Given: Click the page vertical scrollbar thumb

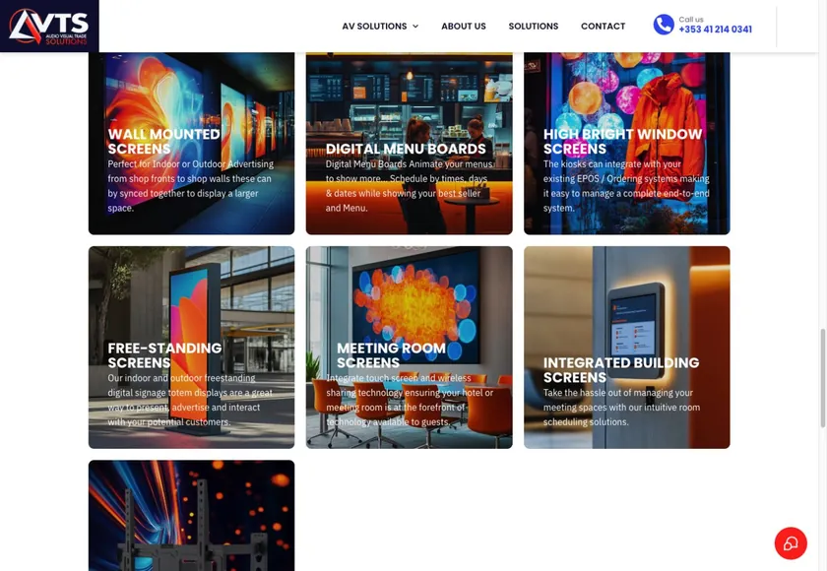Looking at the screenshot, I should tap(822, 378).
